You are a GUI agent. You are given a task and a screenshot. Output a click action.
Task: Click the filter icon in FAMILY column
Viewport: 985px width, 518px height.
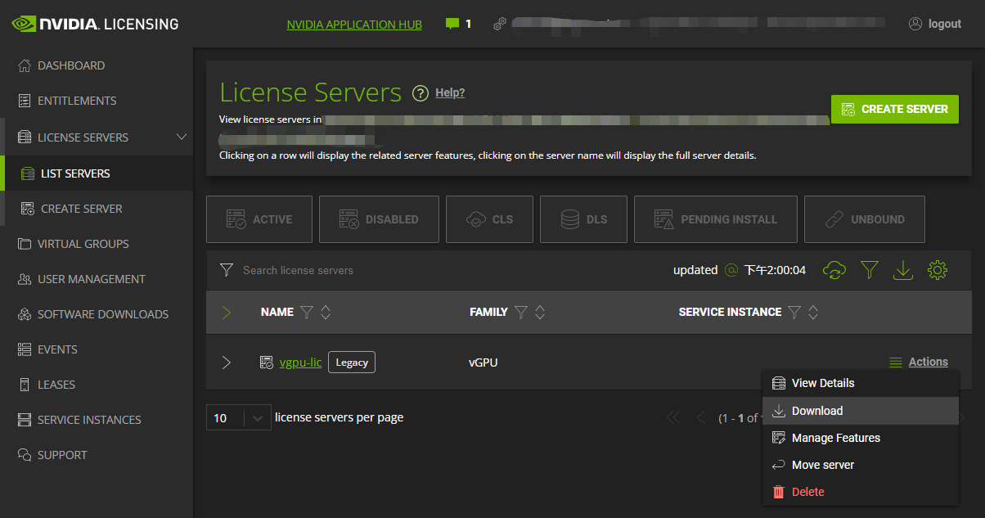[521, 312]
